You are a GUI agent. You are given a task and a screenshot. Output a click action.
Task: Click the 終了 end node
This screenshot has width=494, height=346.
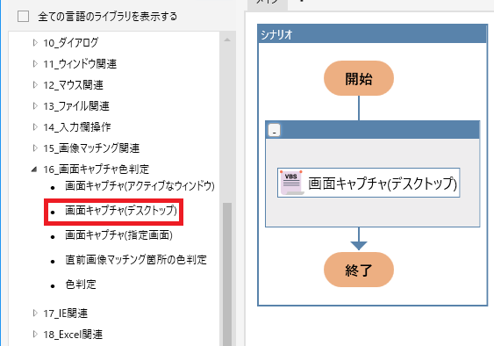[359, 270]
